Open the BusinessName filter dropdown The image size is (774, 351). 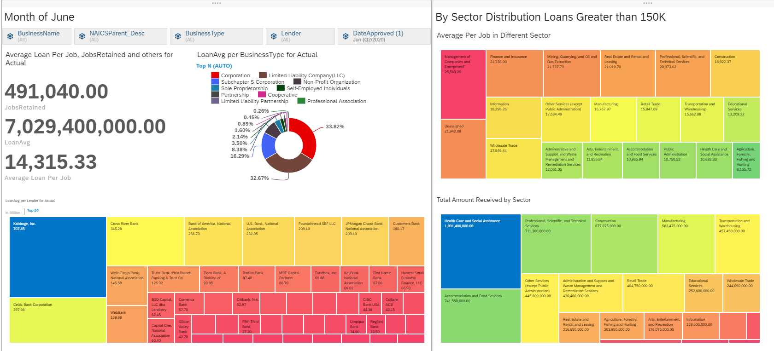point(37,36)
